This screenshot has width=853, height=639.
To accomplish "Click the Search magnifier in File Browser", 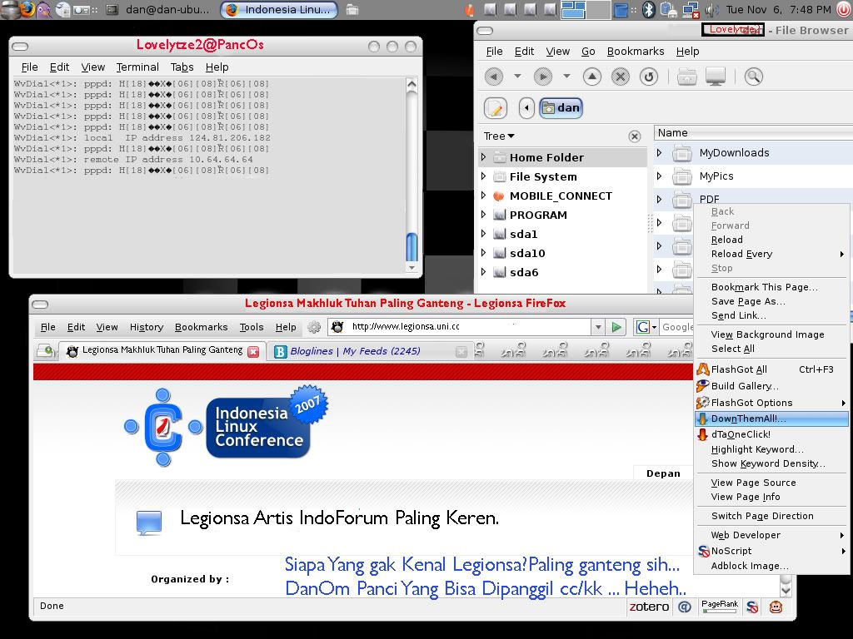I will (x=753, y=77).
